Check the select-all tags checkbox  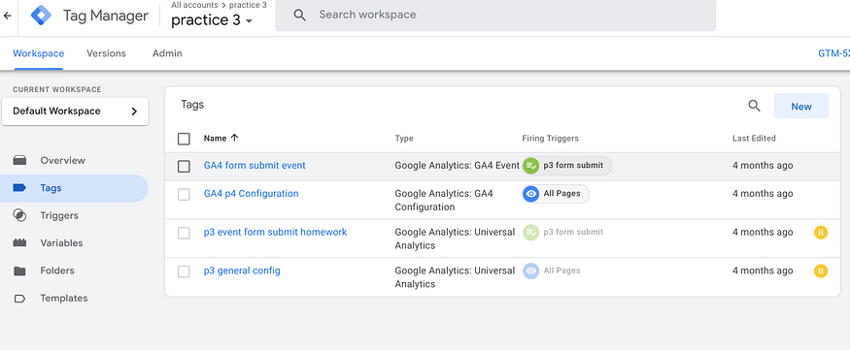click(x=184, y=139)
